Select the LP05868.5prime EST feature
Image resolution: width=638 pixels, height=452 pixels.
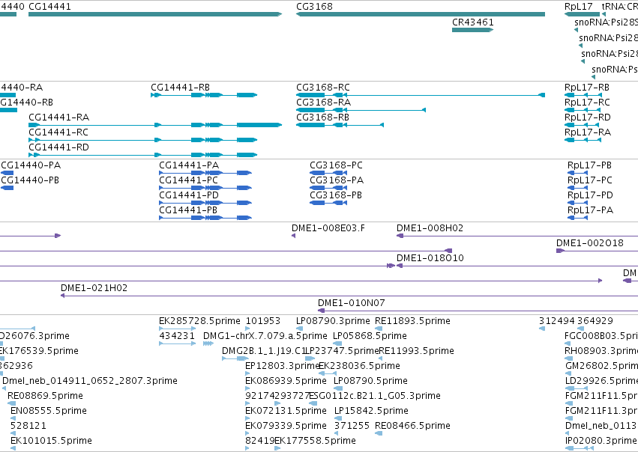(x=337, y=343)
